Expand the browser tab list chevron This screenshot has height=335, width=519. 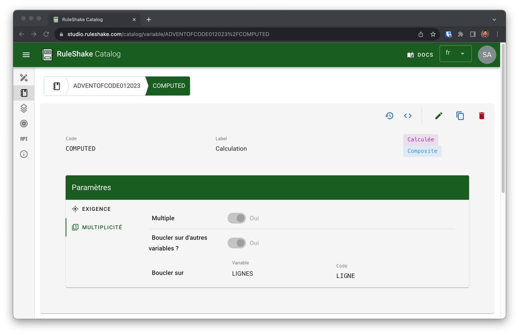[494, 20]
